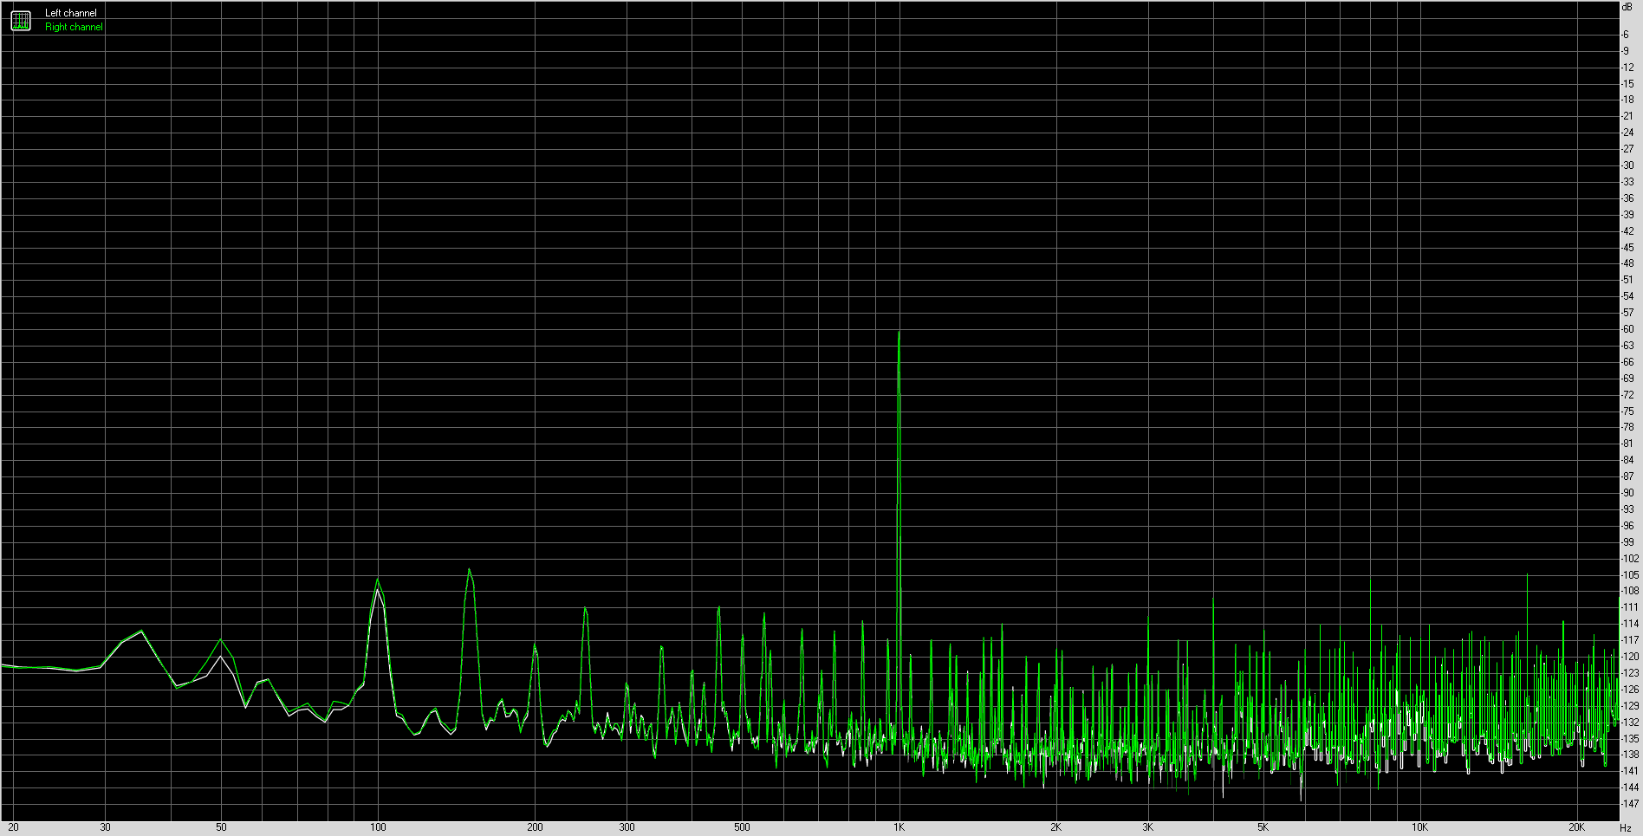
Task: Click the -147 dB axis label
Action: [x=1630, y=804]
